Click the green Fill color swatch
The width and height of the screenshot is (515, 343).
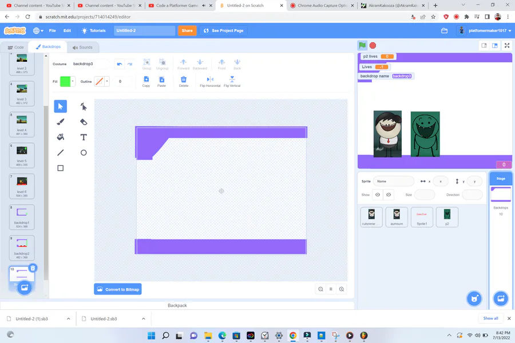(x=65, y=81)
